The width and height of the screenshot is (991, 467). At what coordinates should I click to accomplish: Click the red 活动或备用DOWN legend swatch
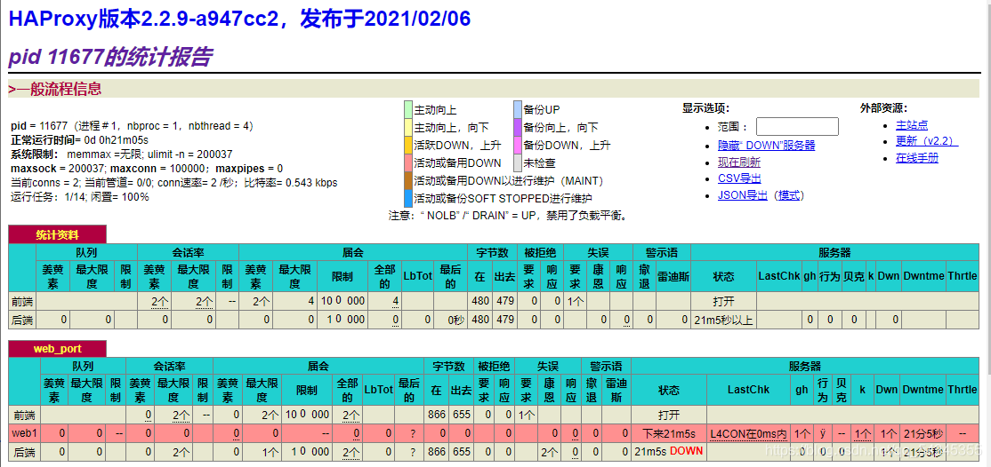pyautogui.click(x=407, y=162)
